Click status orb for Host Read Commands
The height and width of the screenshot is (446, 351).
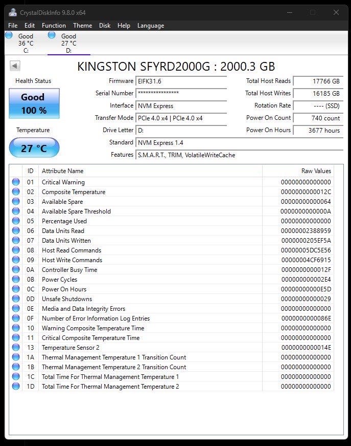pyautogui.click(x=16, y=250)
